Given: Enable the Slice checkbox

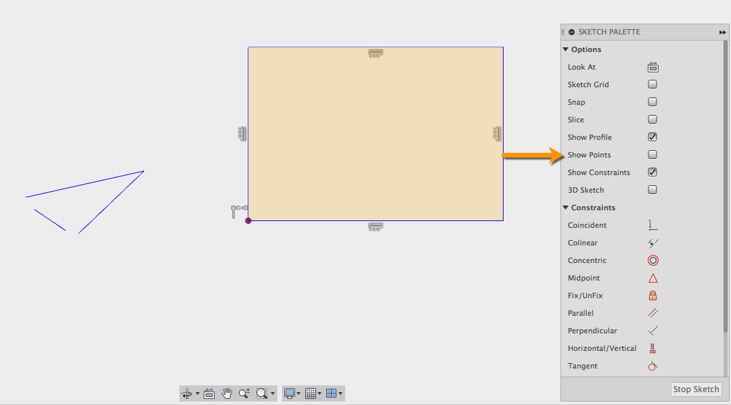Looking at the screenshot, I should 652,120.
